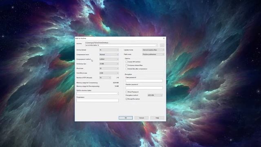Enable Create SFX archive checkbox
This screenshot has height=147, width=261.
(126, 62)
